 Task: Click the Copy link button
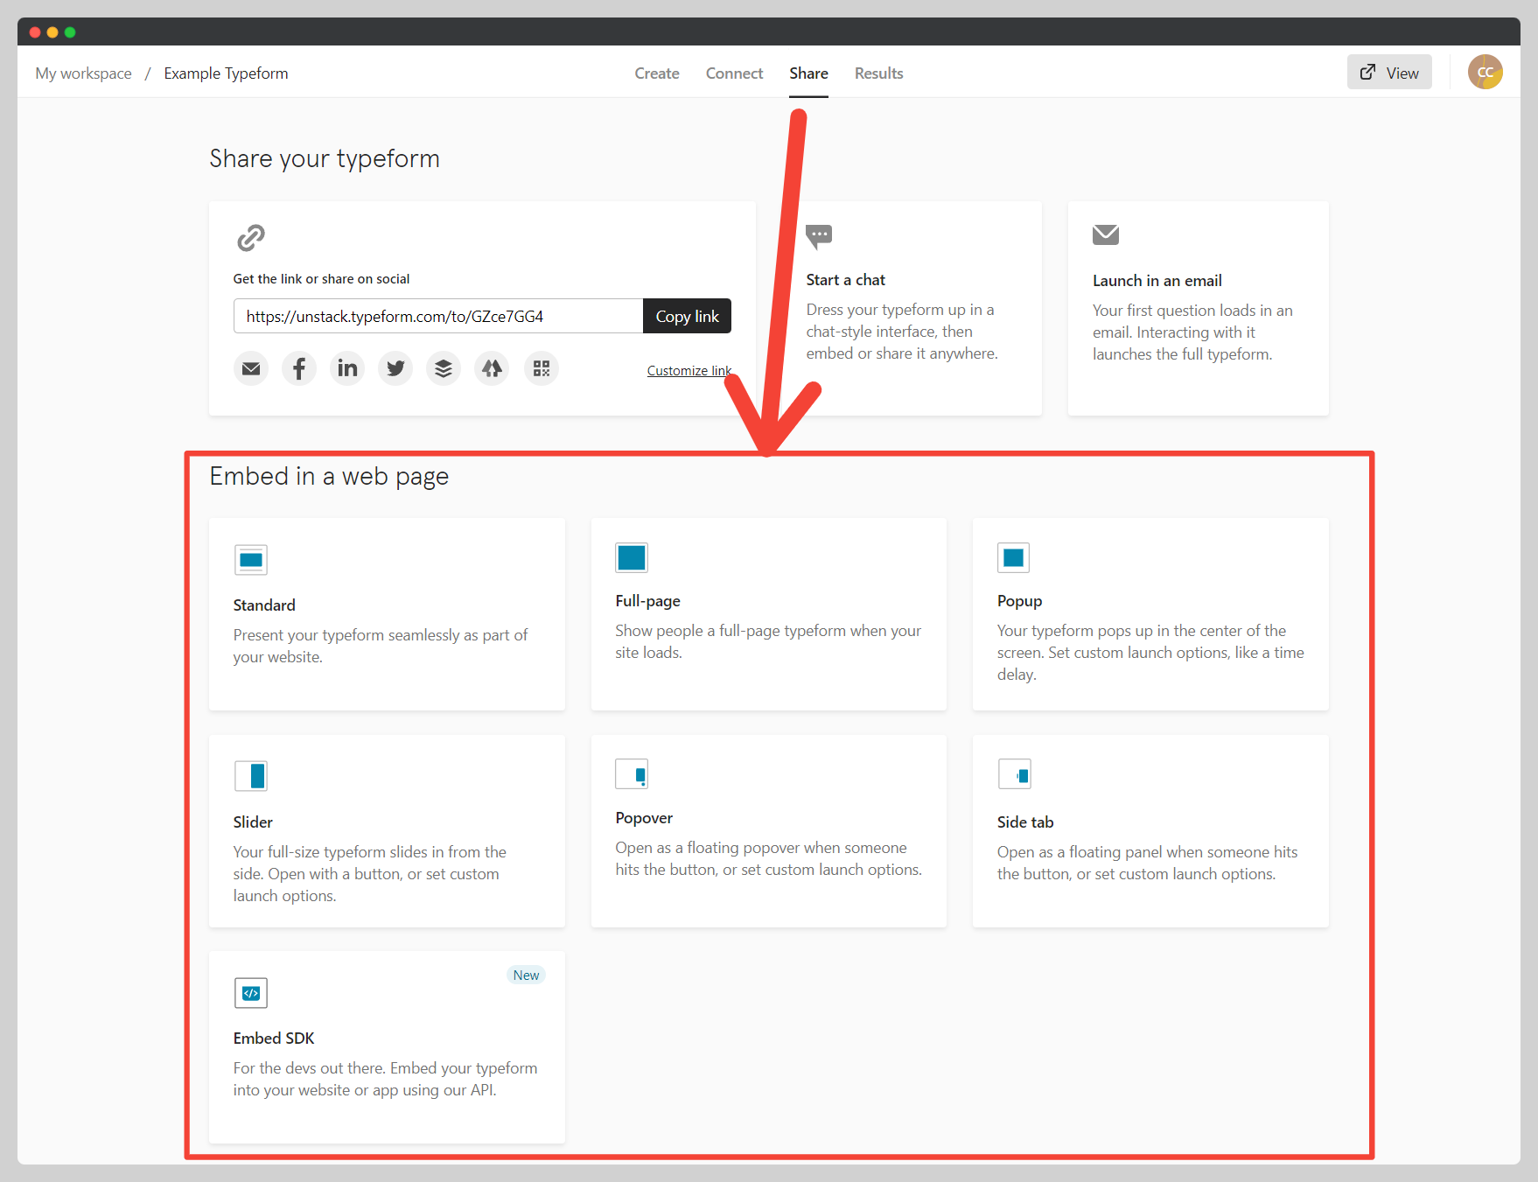(x=687, y=316)
